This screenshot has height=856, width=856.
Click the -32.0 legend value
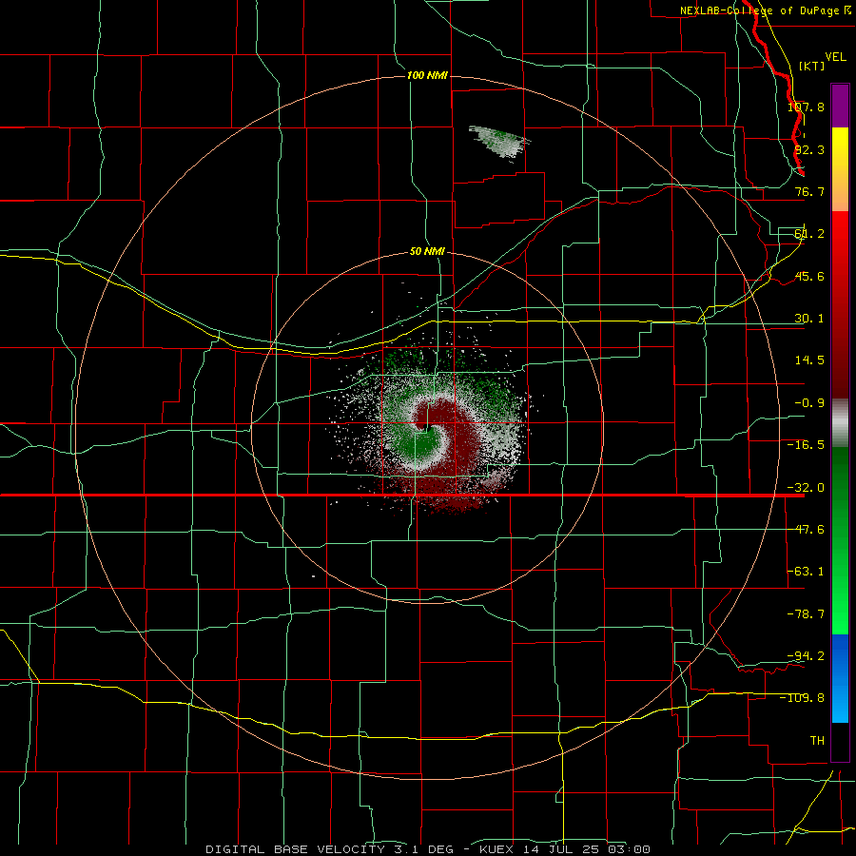[806, 488]
